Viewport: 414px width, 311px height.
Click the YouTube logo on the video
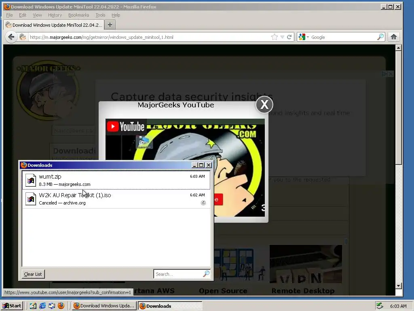(x=126, y=127)
